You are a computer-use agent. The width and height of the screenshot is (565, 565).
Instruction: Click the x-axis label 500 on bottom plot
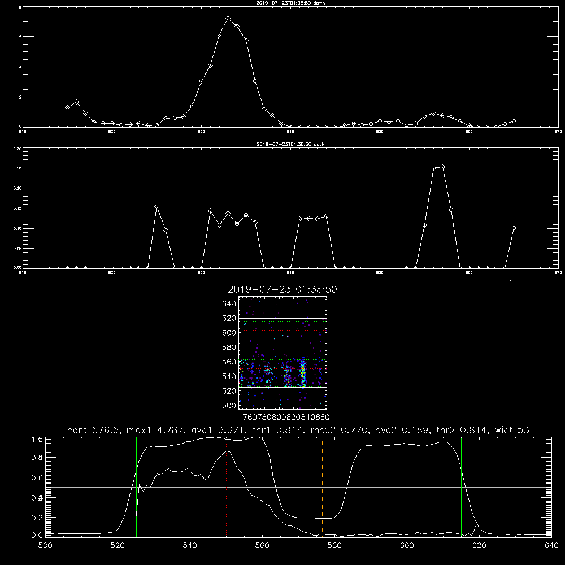45,546
